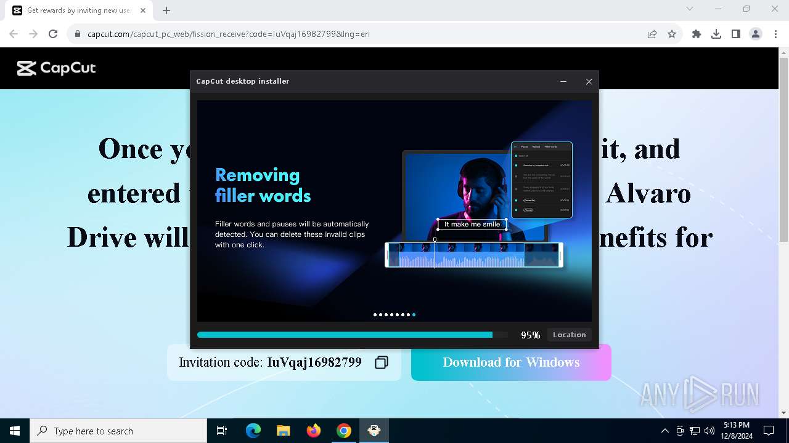Viewport: 789px width, 443px height.
Task: Open Task View on taskbar
Action: click(x=222, y=431)
